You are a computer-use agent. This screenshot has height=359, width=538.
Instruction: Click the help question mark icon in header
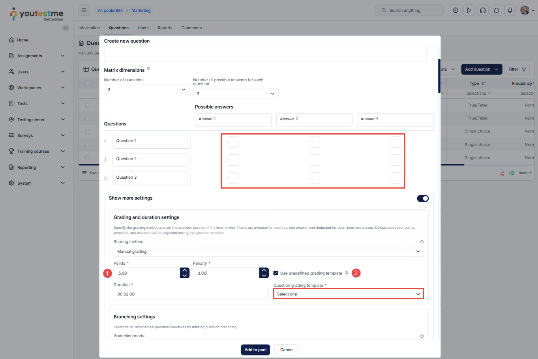(x=456, y=11)
